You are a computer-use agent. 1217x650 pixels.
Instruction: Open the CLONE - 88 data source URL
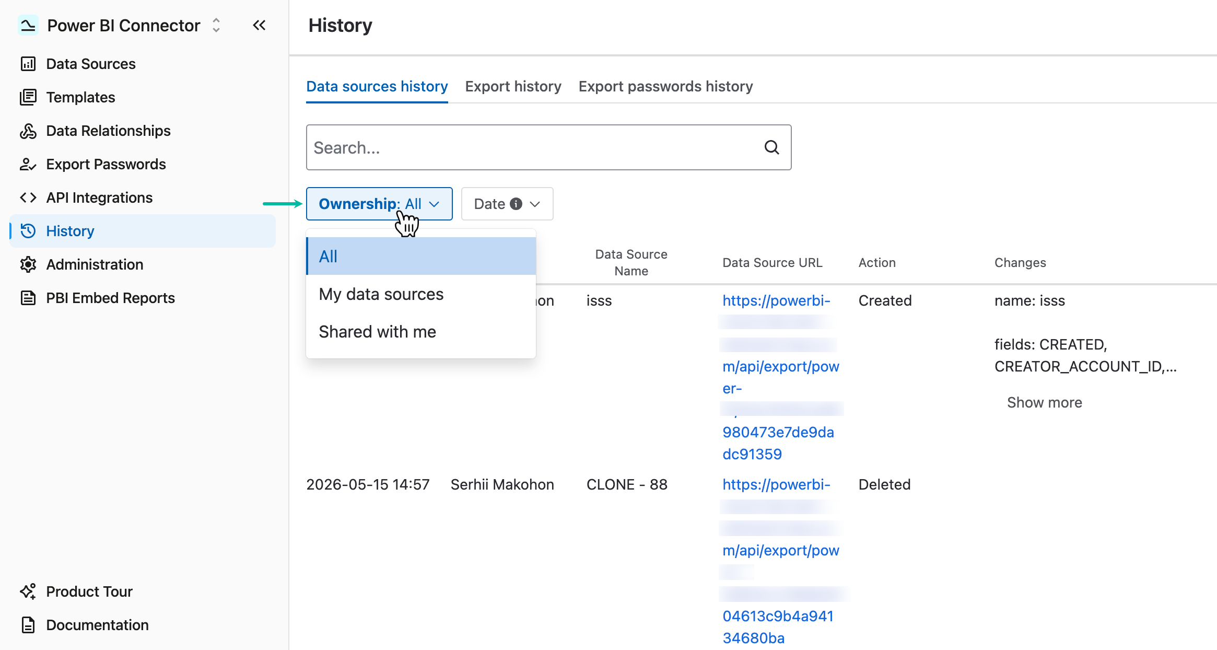[x=781, y=561]
